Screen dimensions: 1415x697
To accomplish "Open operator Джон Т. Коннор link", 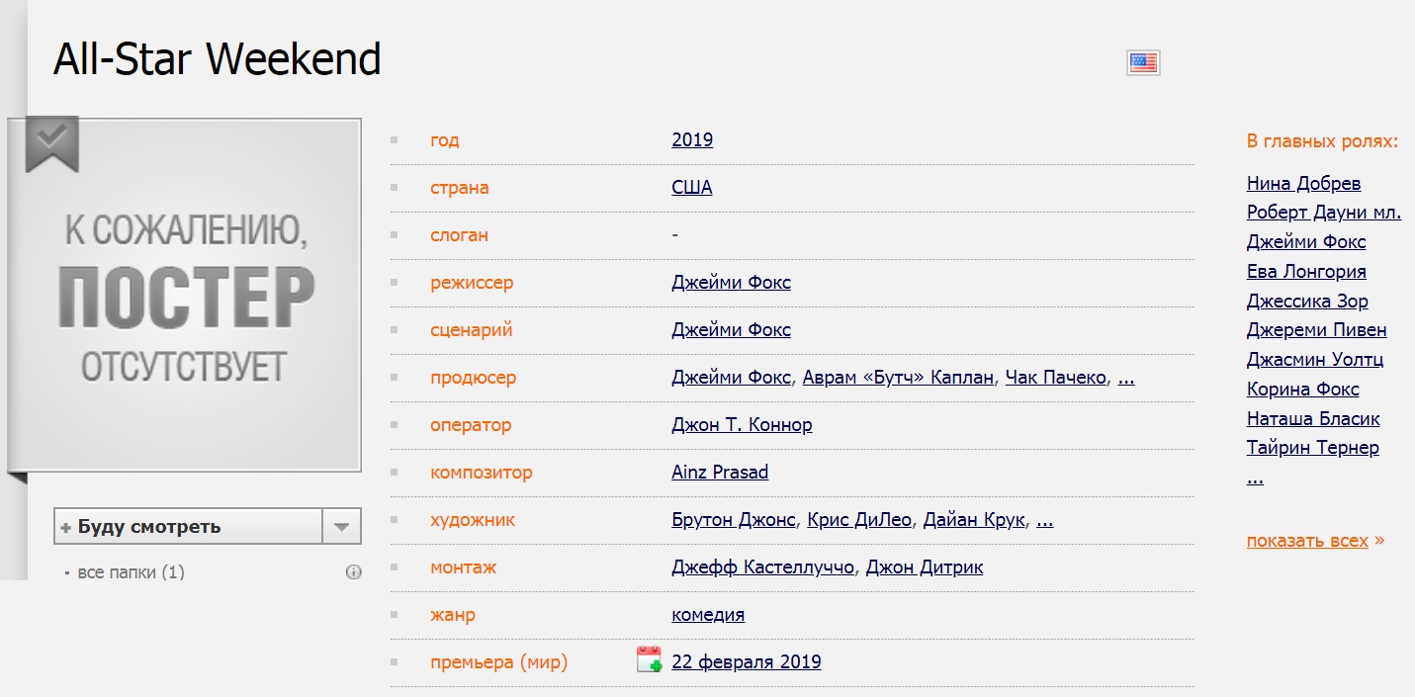I will pyautogui.click(x=742, y=425).
